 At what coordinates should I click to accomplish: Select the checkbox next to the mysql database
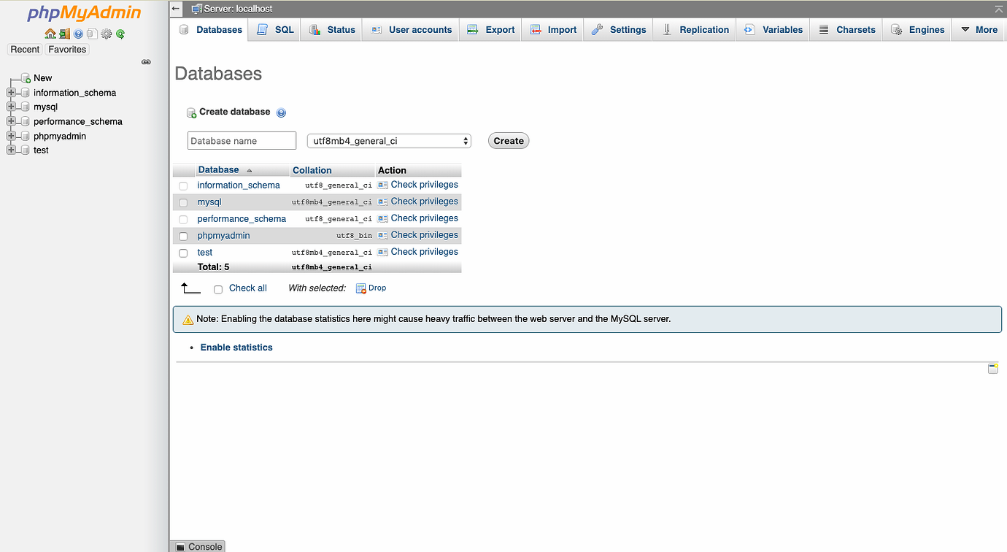[x=183, y=202]
